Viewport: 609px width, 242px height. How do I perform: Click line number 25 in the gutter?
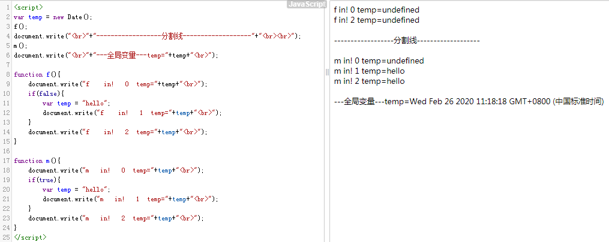pos(5,237)
